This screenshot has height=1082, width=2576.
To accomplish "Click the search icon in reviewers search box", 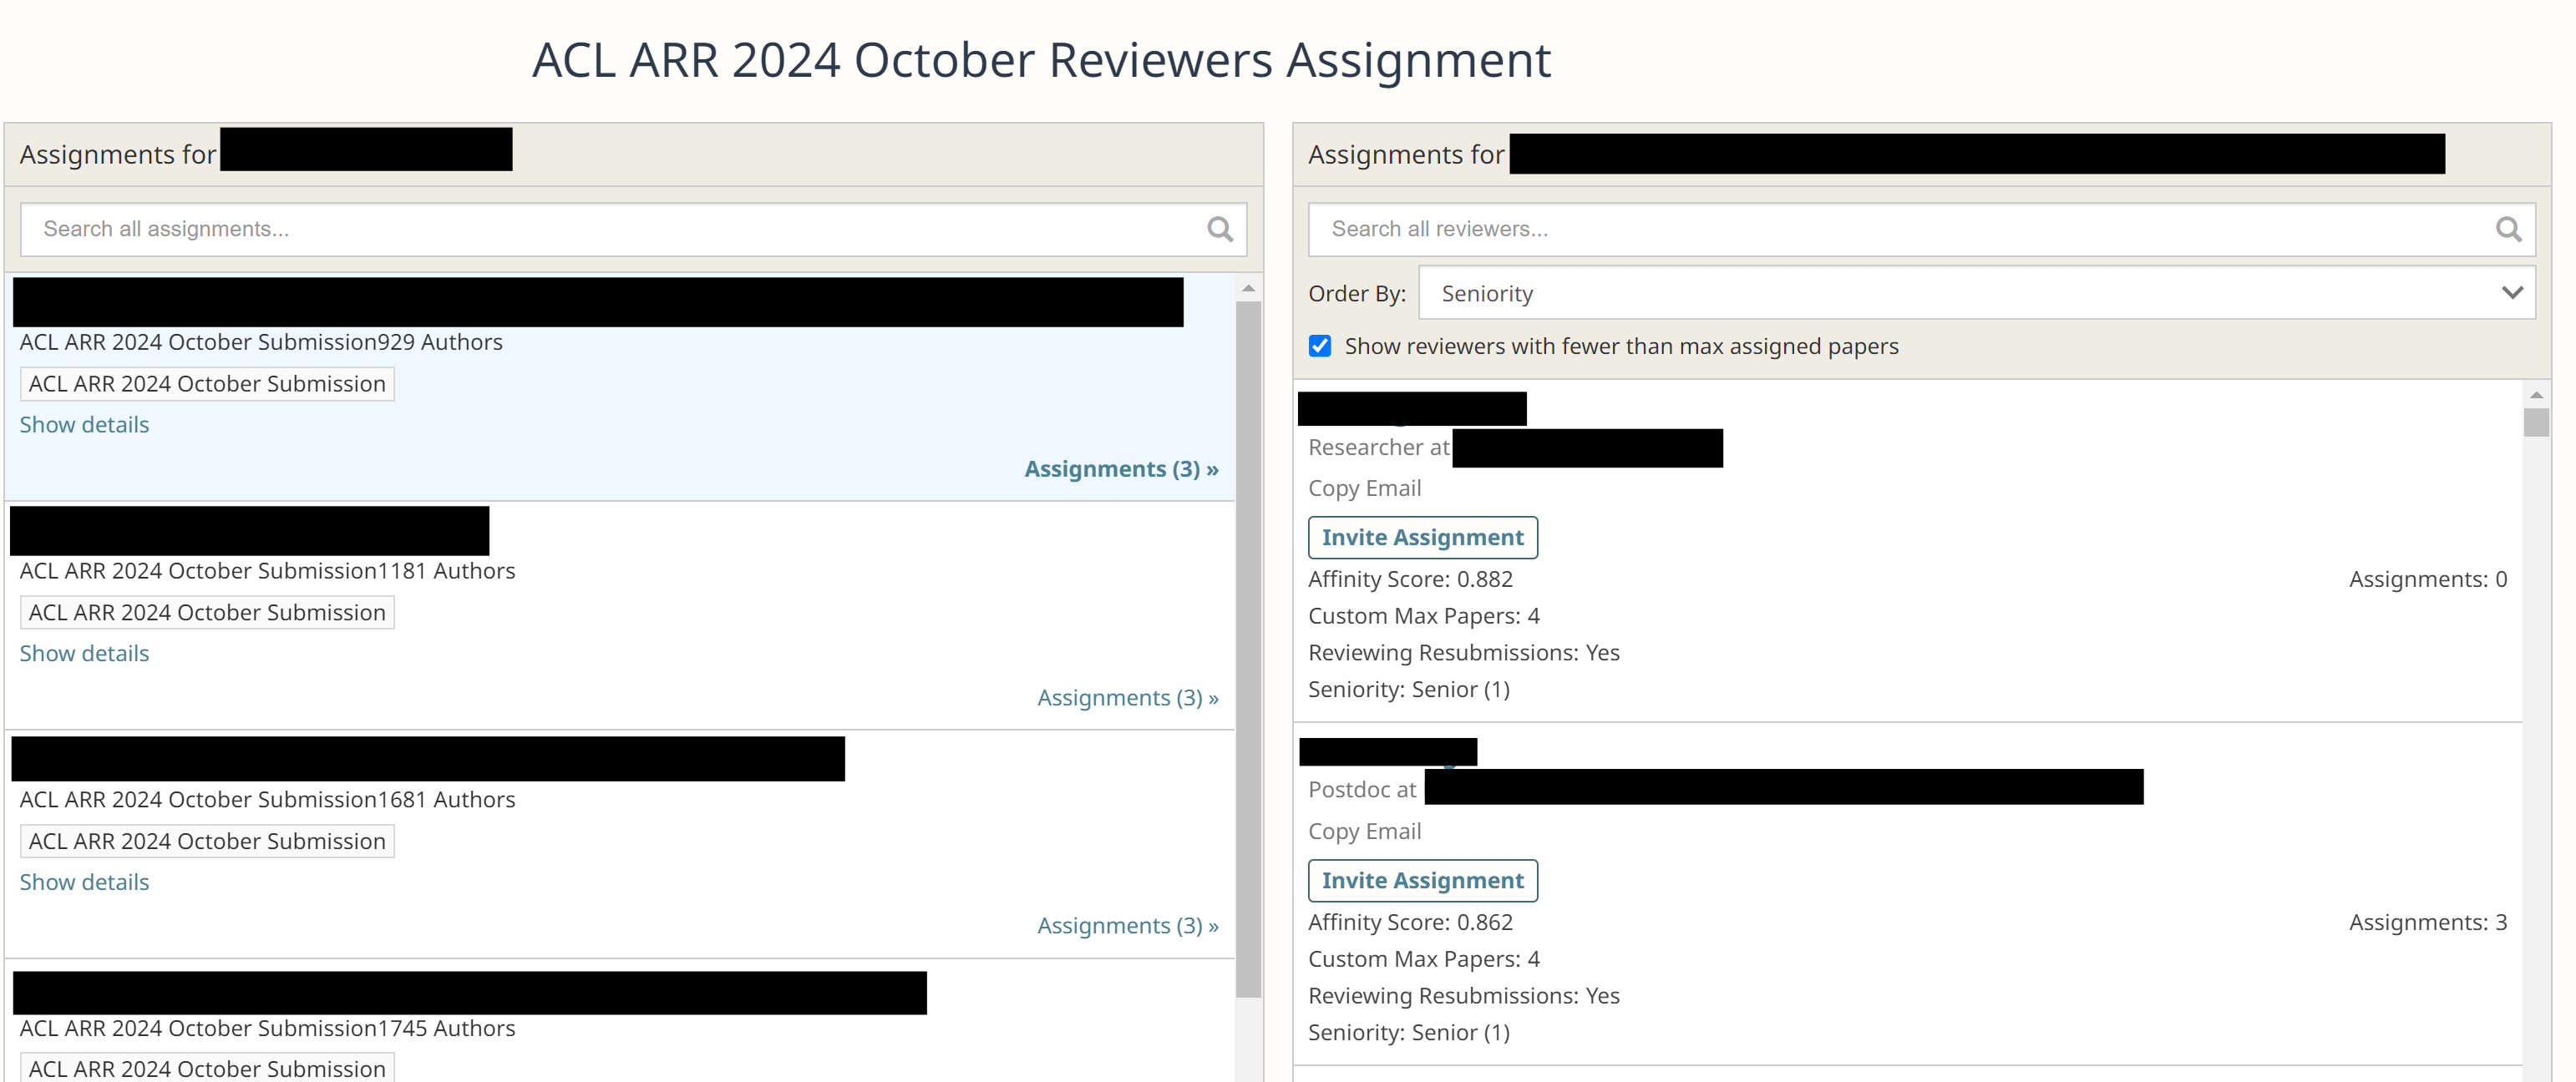I will click(x=2507, y=229).
